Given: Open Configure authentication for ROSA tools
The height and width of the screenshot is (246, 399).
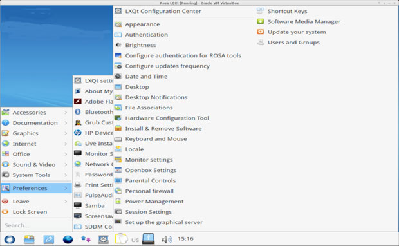Looking at the screenshot, I should [183, 55].
